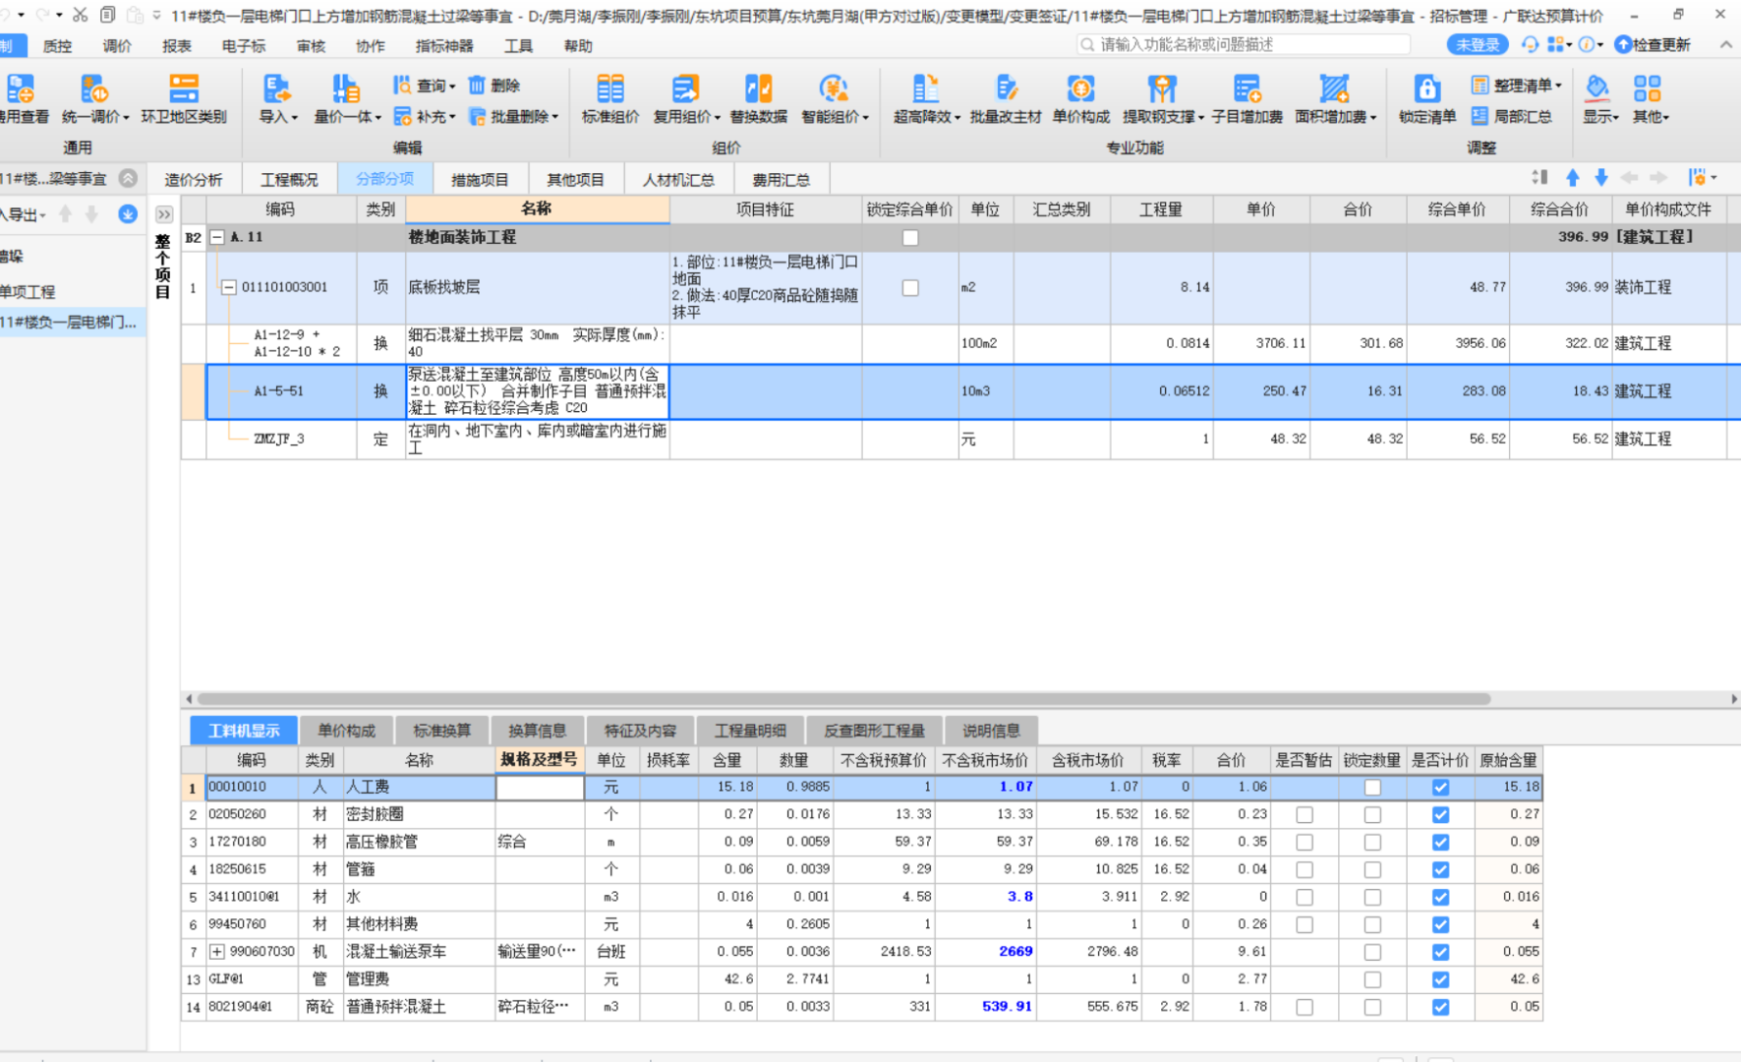Switch to 措施项目 tab
This screenshot has width=1741, height=1062.
tap(480, 180)
